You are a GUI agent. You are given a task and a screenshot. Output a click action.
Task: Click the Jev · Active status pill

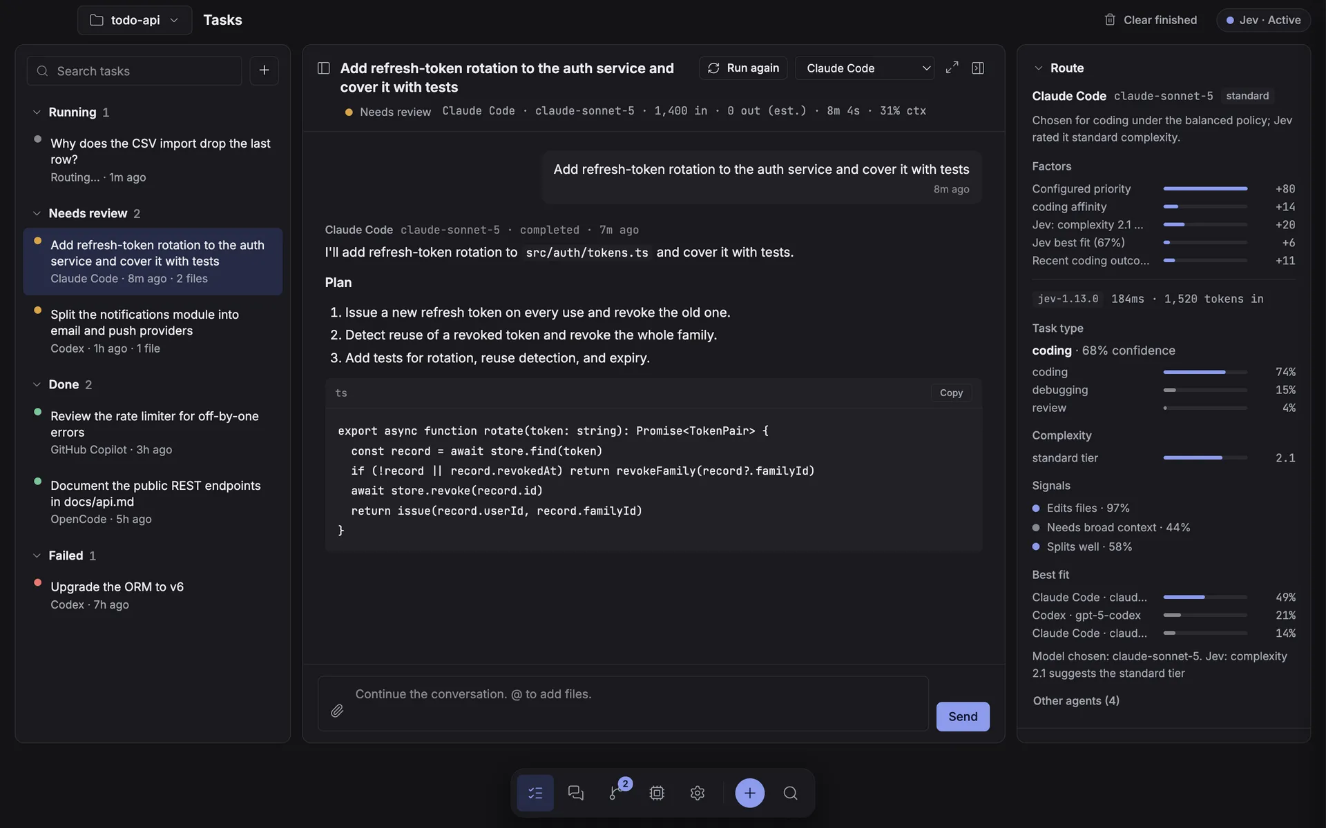[x=1263, y=20]
